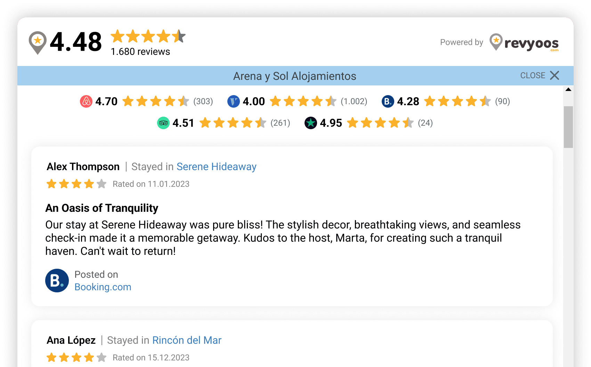The image size is (591, 367).
Task: Click the Revyoos map-pin logo
Action: (496, 42)
